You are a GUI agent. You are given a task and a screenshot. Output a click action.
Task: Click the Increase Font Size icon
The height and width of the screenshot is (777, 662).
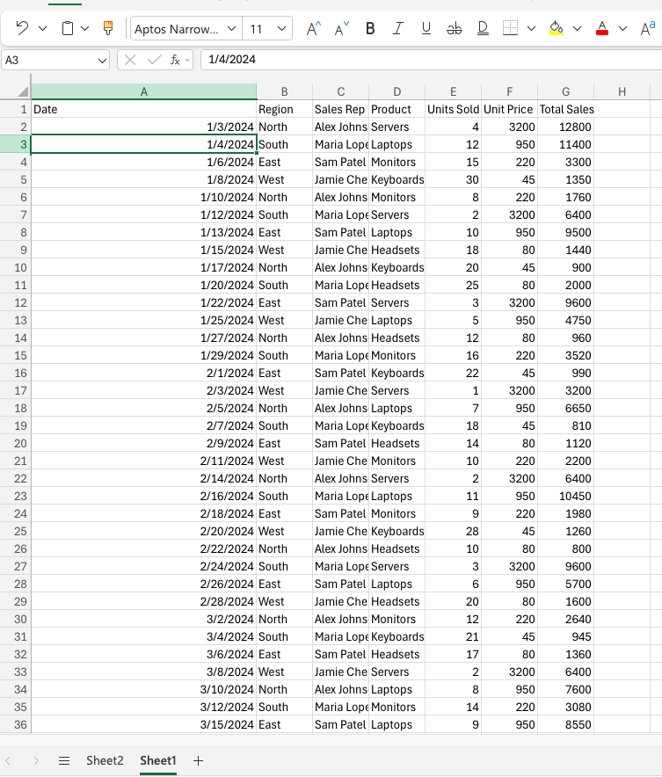pyautogui.click(x=313, y=29)
